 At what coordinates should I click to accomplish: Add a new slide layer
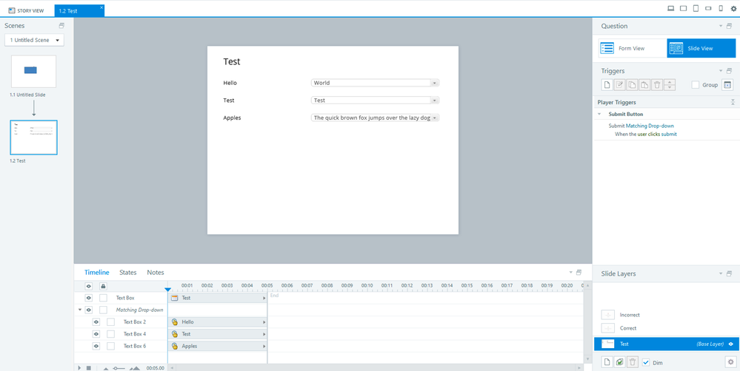(607, 361)
